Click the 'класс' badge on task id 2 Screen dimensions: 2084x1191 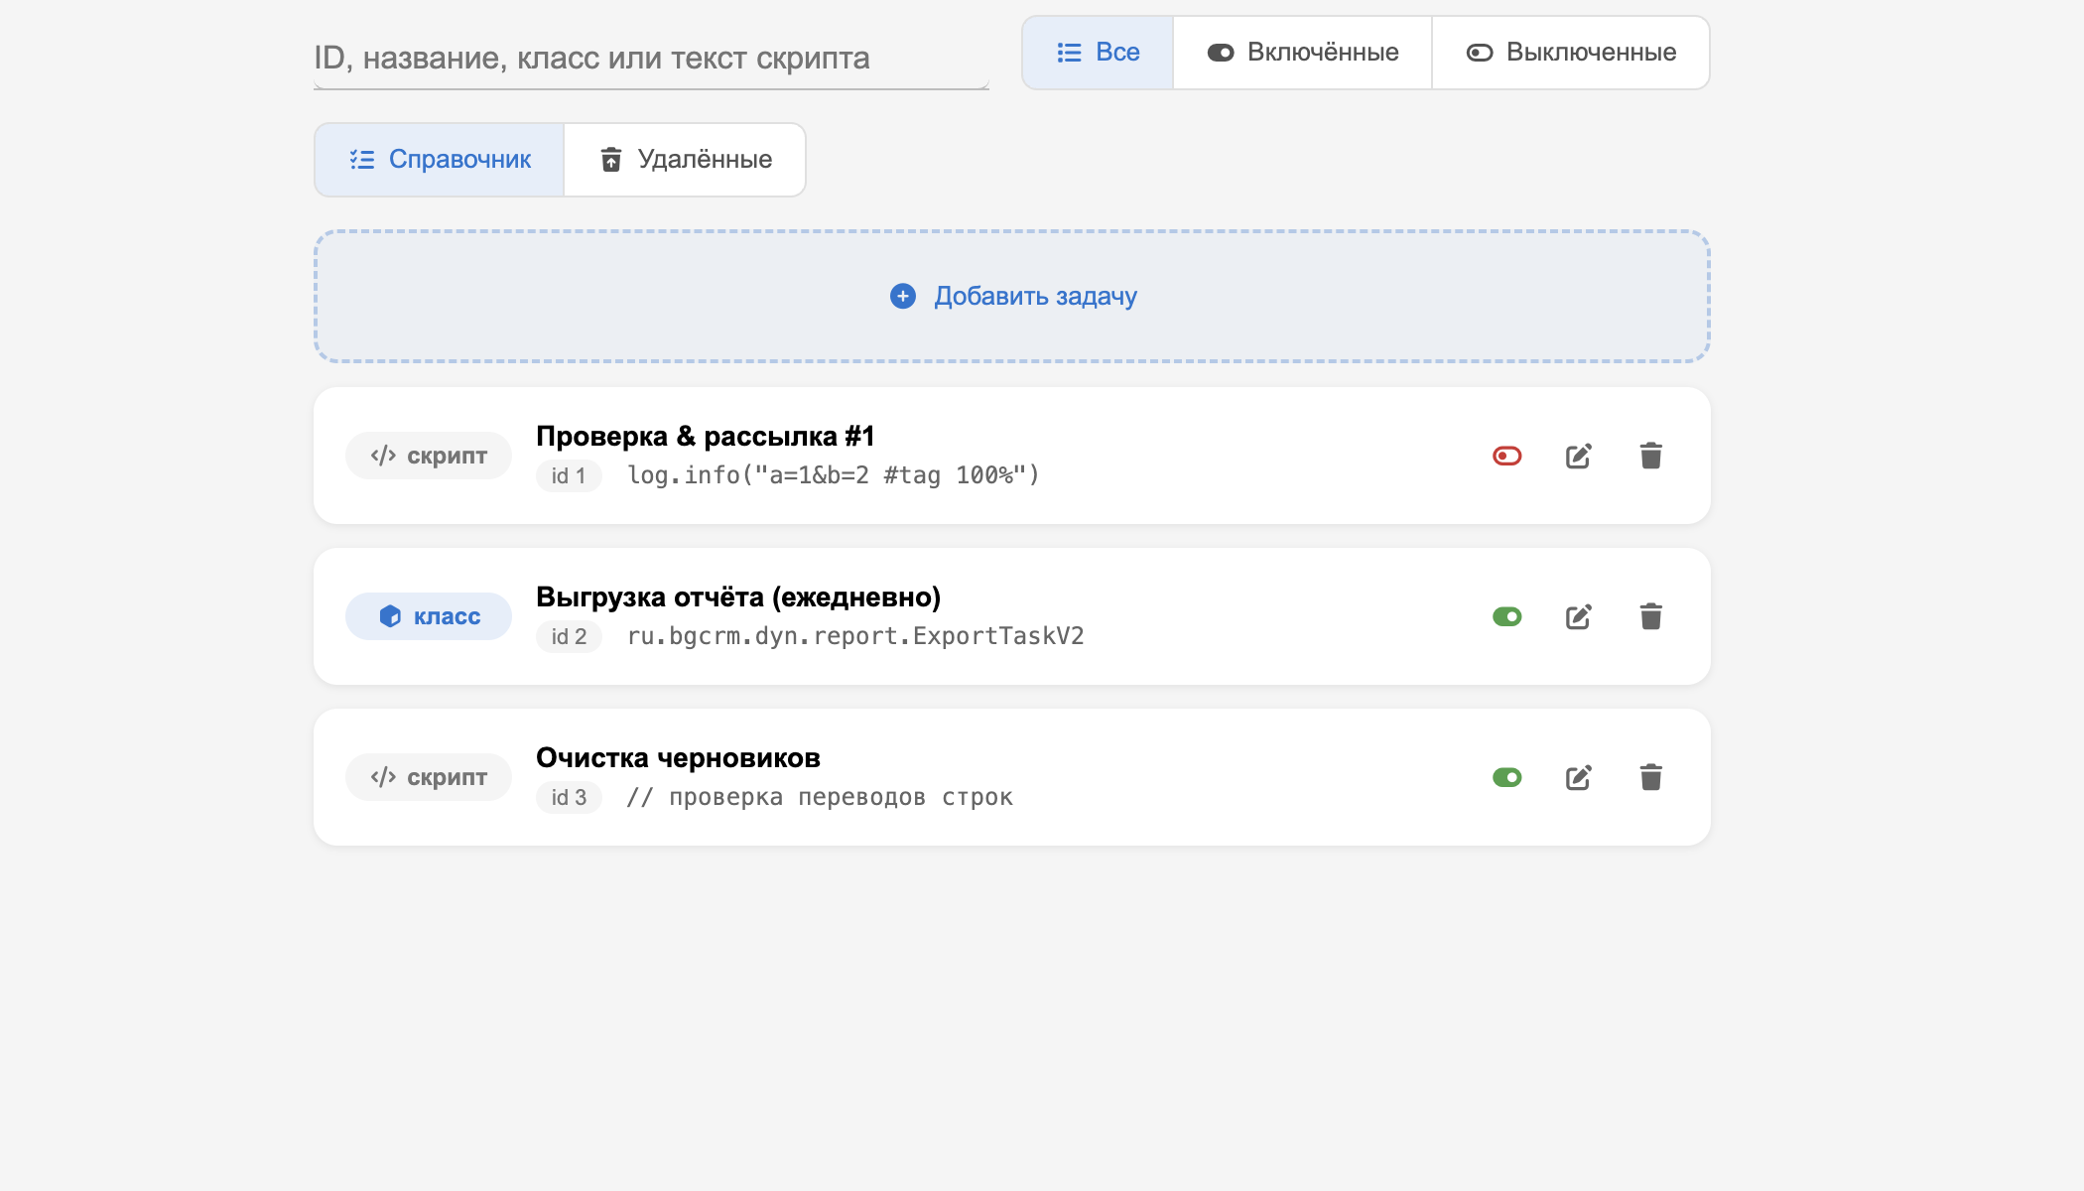[x=429, y=616]
